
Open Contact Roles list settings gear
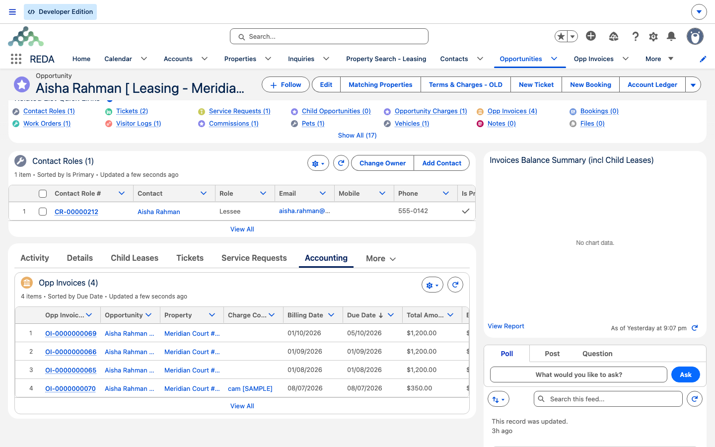pyautogui.click(x=318, y=163)
